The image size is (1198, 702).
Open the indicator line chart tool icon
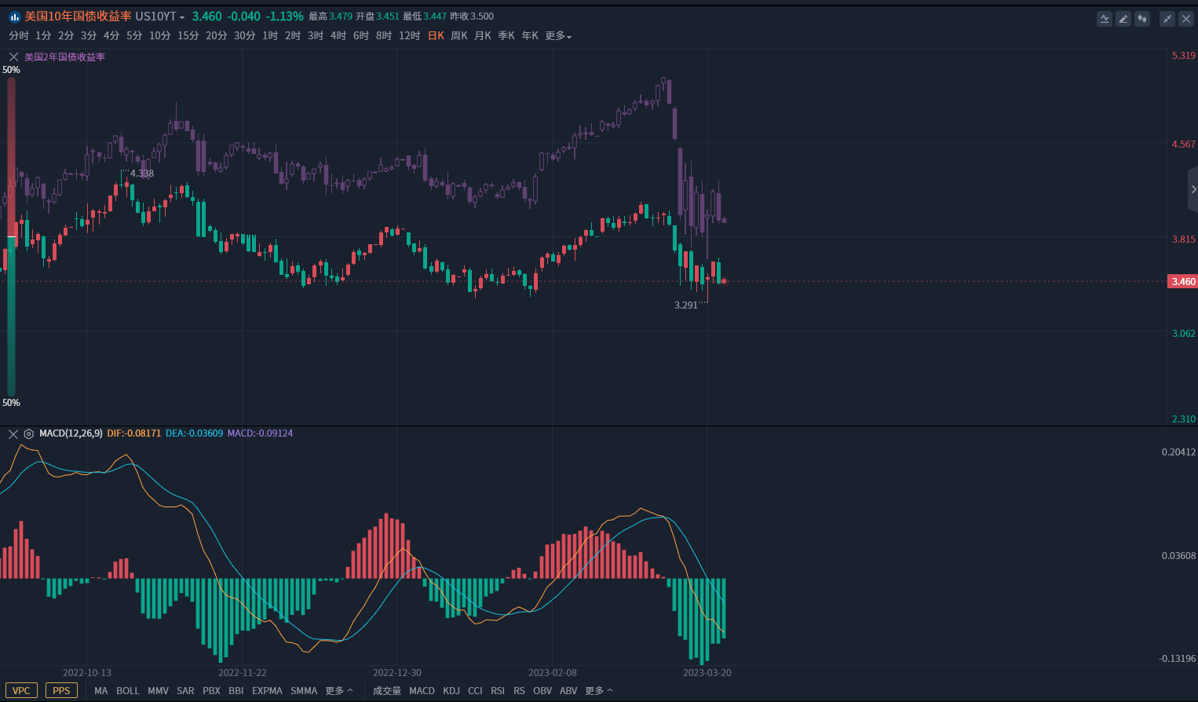(1105, 19)
